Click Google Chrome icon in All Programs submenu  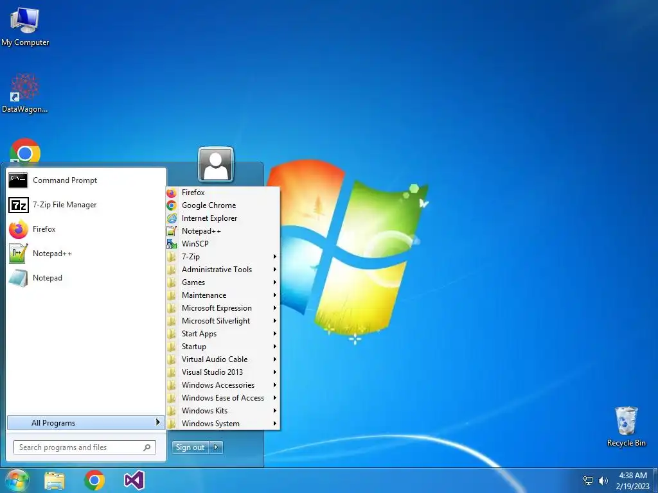pyautogui.click(x=171, y=205)
